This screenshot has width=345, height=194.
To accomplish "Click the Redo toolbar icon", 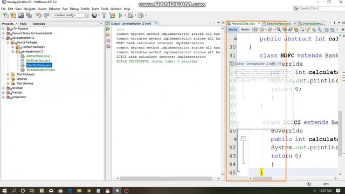I will pyautogui.click(x=46, y=16).
